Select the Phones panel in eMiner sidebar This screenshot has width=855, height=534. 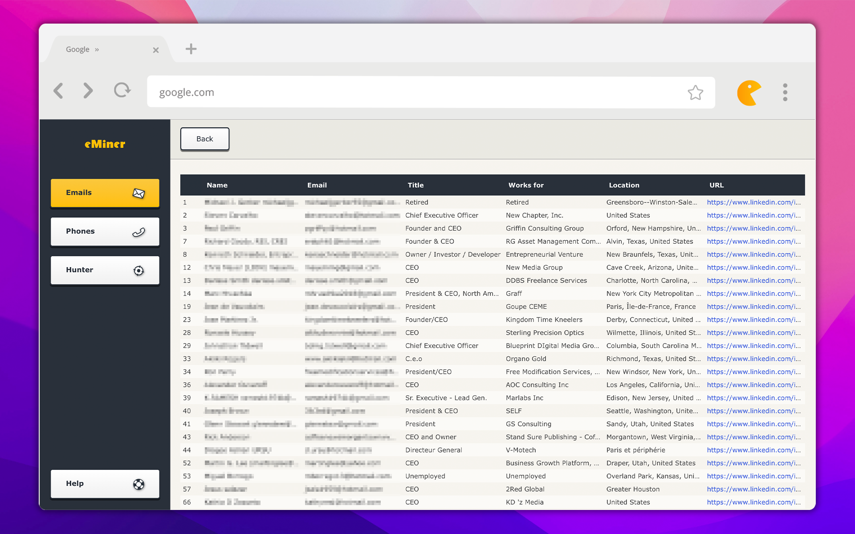105,231
